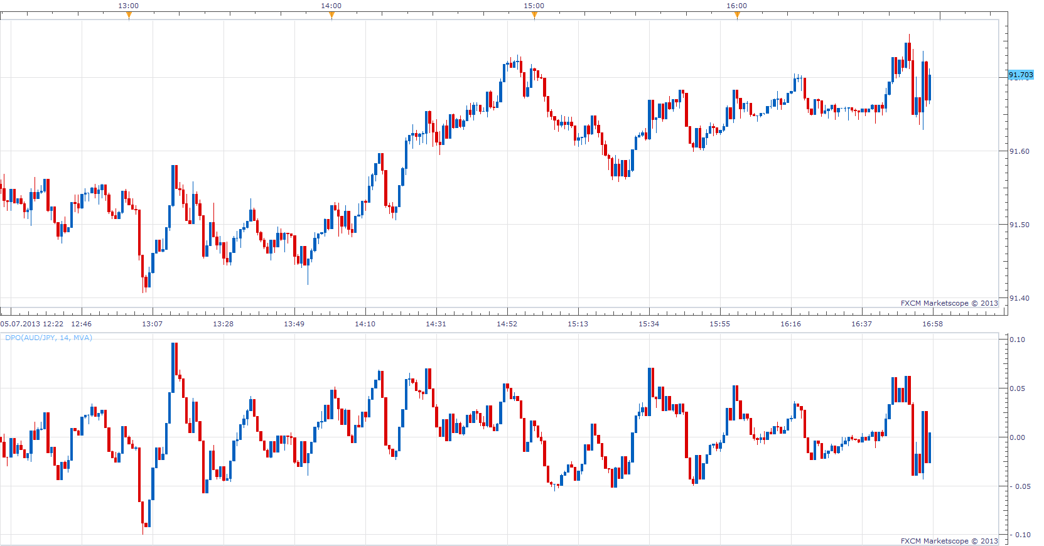Click the 15:13 time axis label
Screen dimensions: 1044x546
[x=578, y=324]
